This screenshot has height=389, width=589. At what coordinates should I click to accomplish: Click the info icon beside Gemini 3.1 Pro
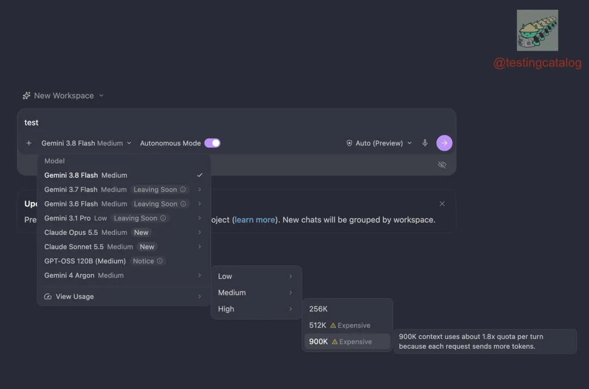(163, 218)
